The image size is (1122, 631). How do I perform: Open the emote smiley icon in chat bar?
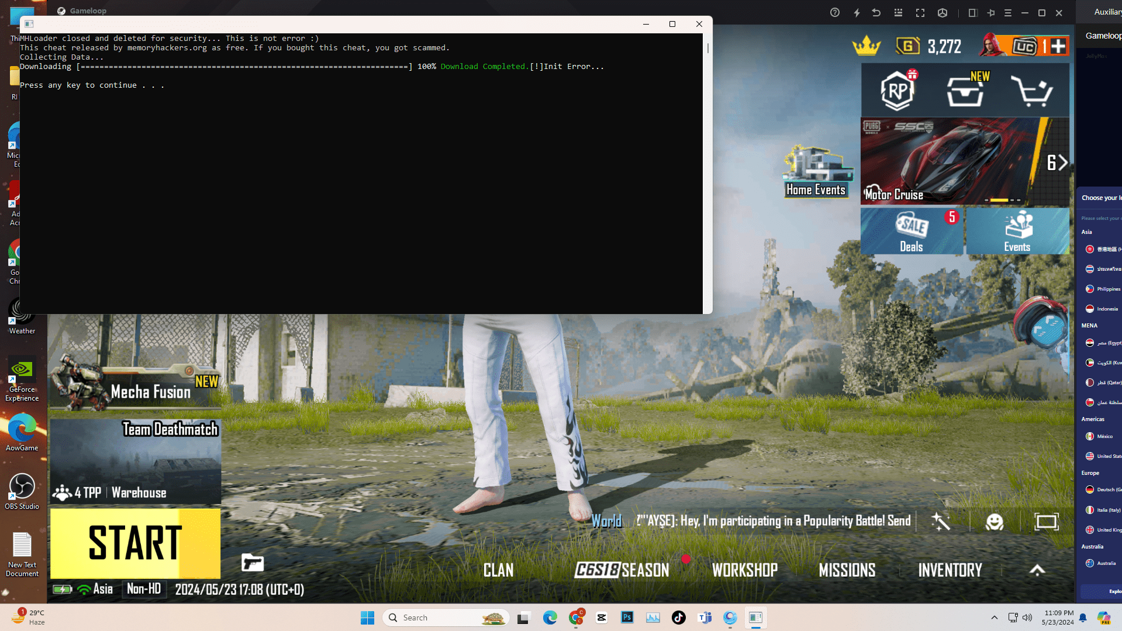pos(995,522)
